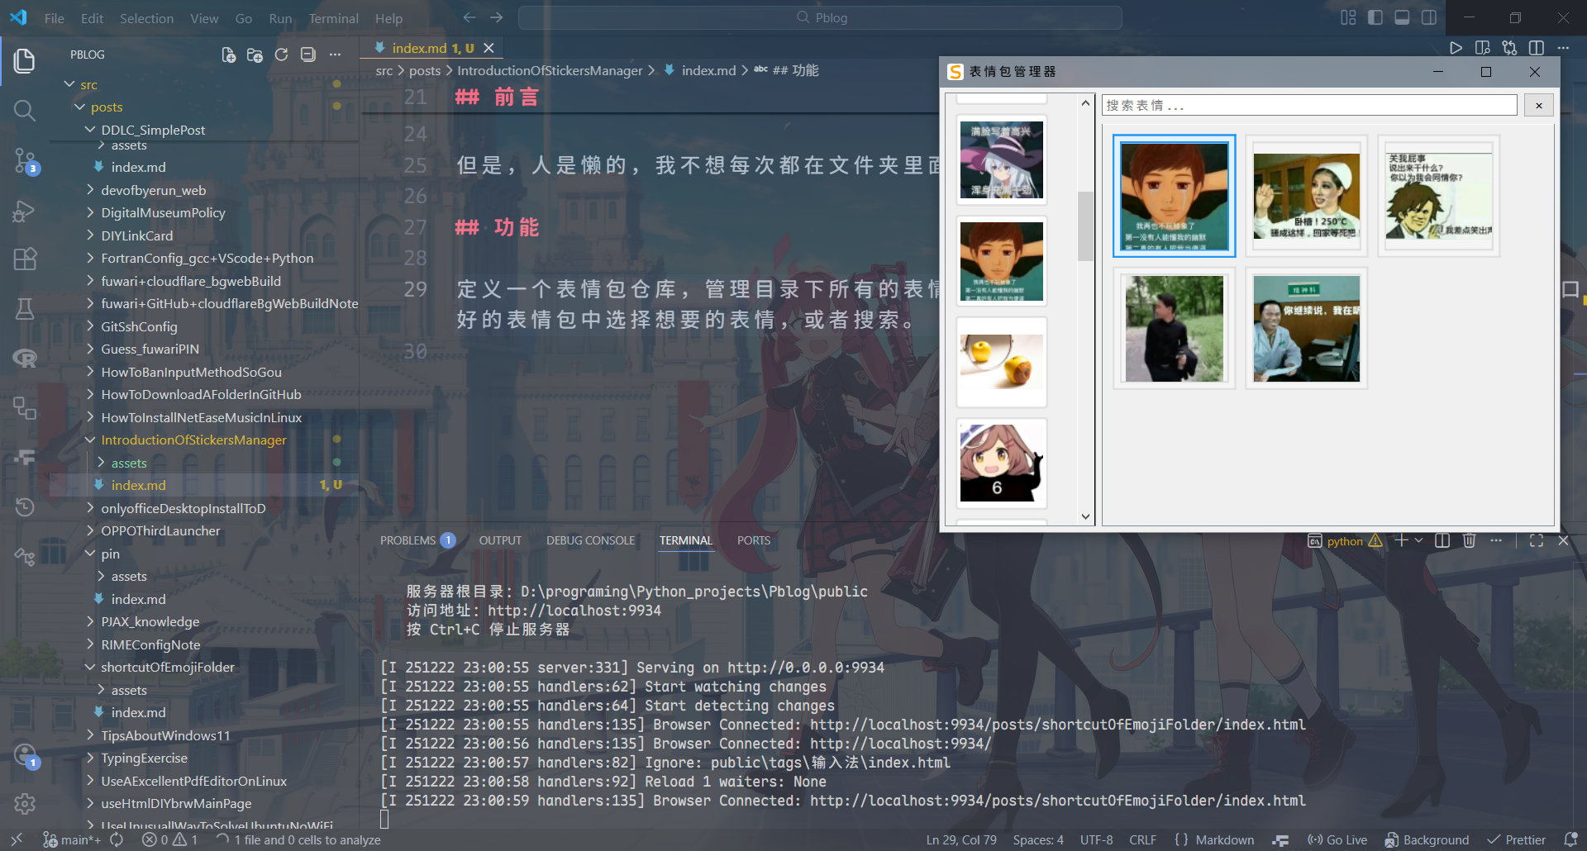Viewport: 1587px width, 851px height.
Task: Toggle the primary sidebar visibility
Action: pyautogui.click(x=1375, y=17)
